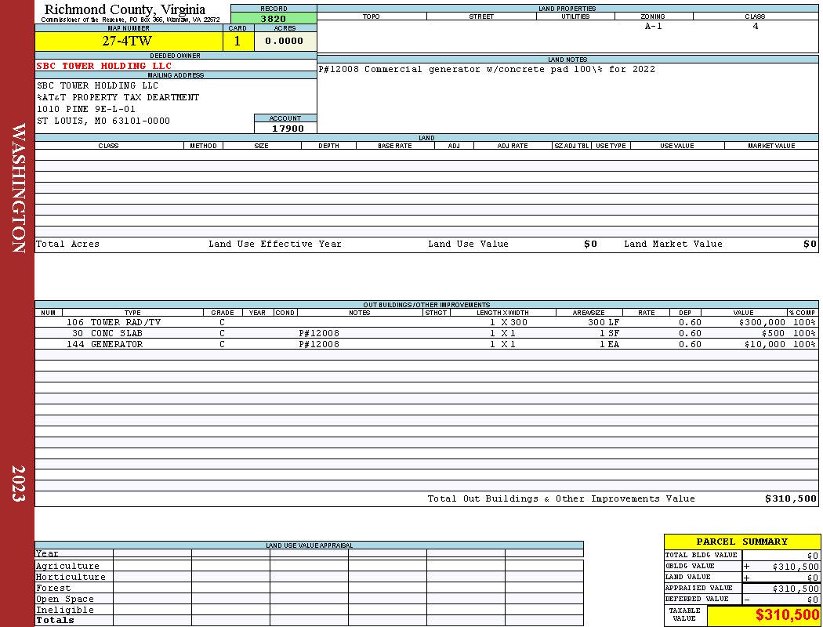Screen dimensions: 823x627
Task: Click the 2023 year on the sidebar
Action: (18, 484)
